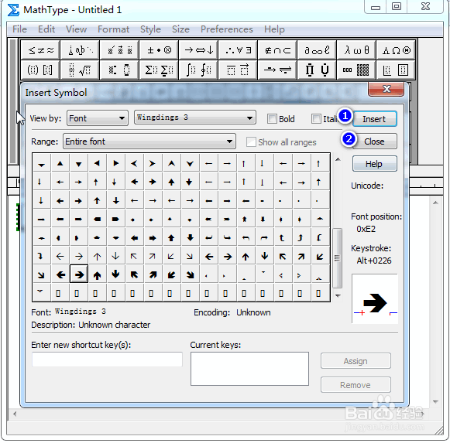Open the File menu

(x=19, y=29)
